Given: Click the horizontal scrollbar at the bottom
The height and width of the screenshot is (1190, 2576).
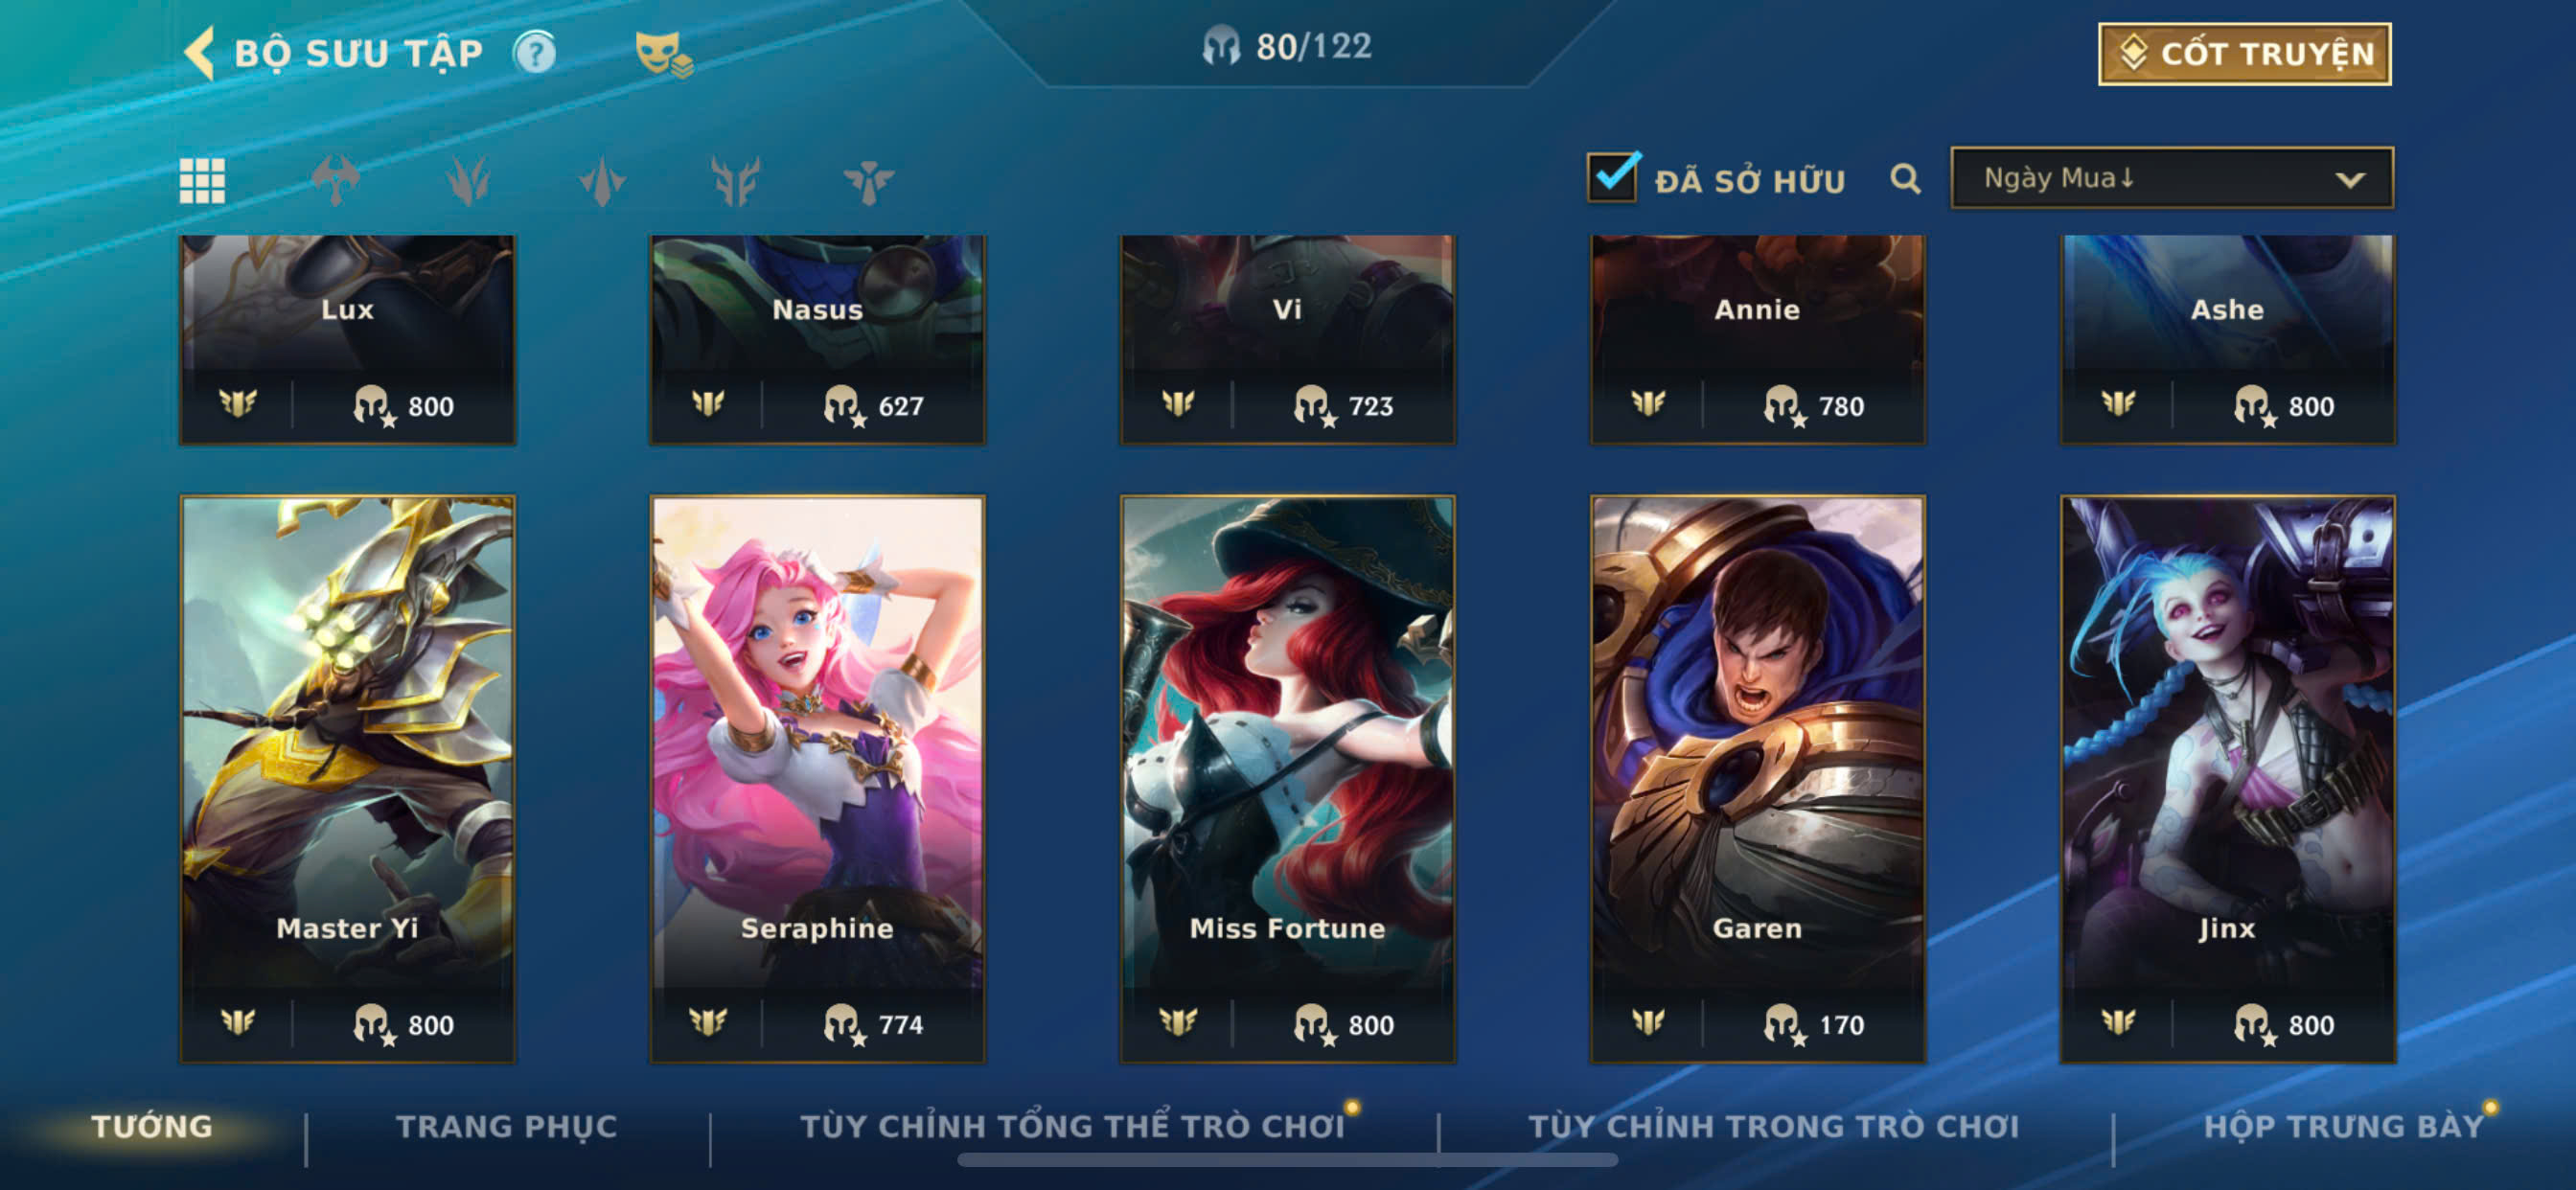Looking at the screenshot, I should (x=1287, y=1160).
